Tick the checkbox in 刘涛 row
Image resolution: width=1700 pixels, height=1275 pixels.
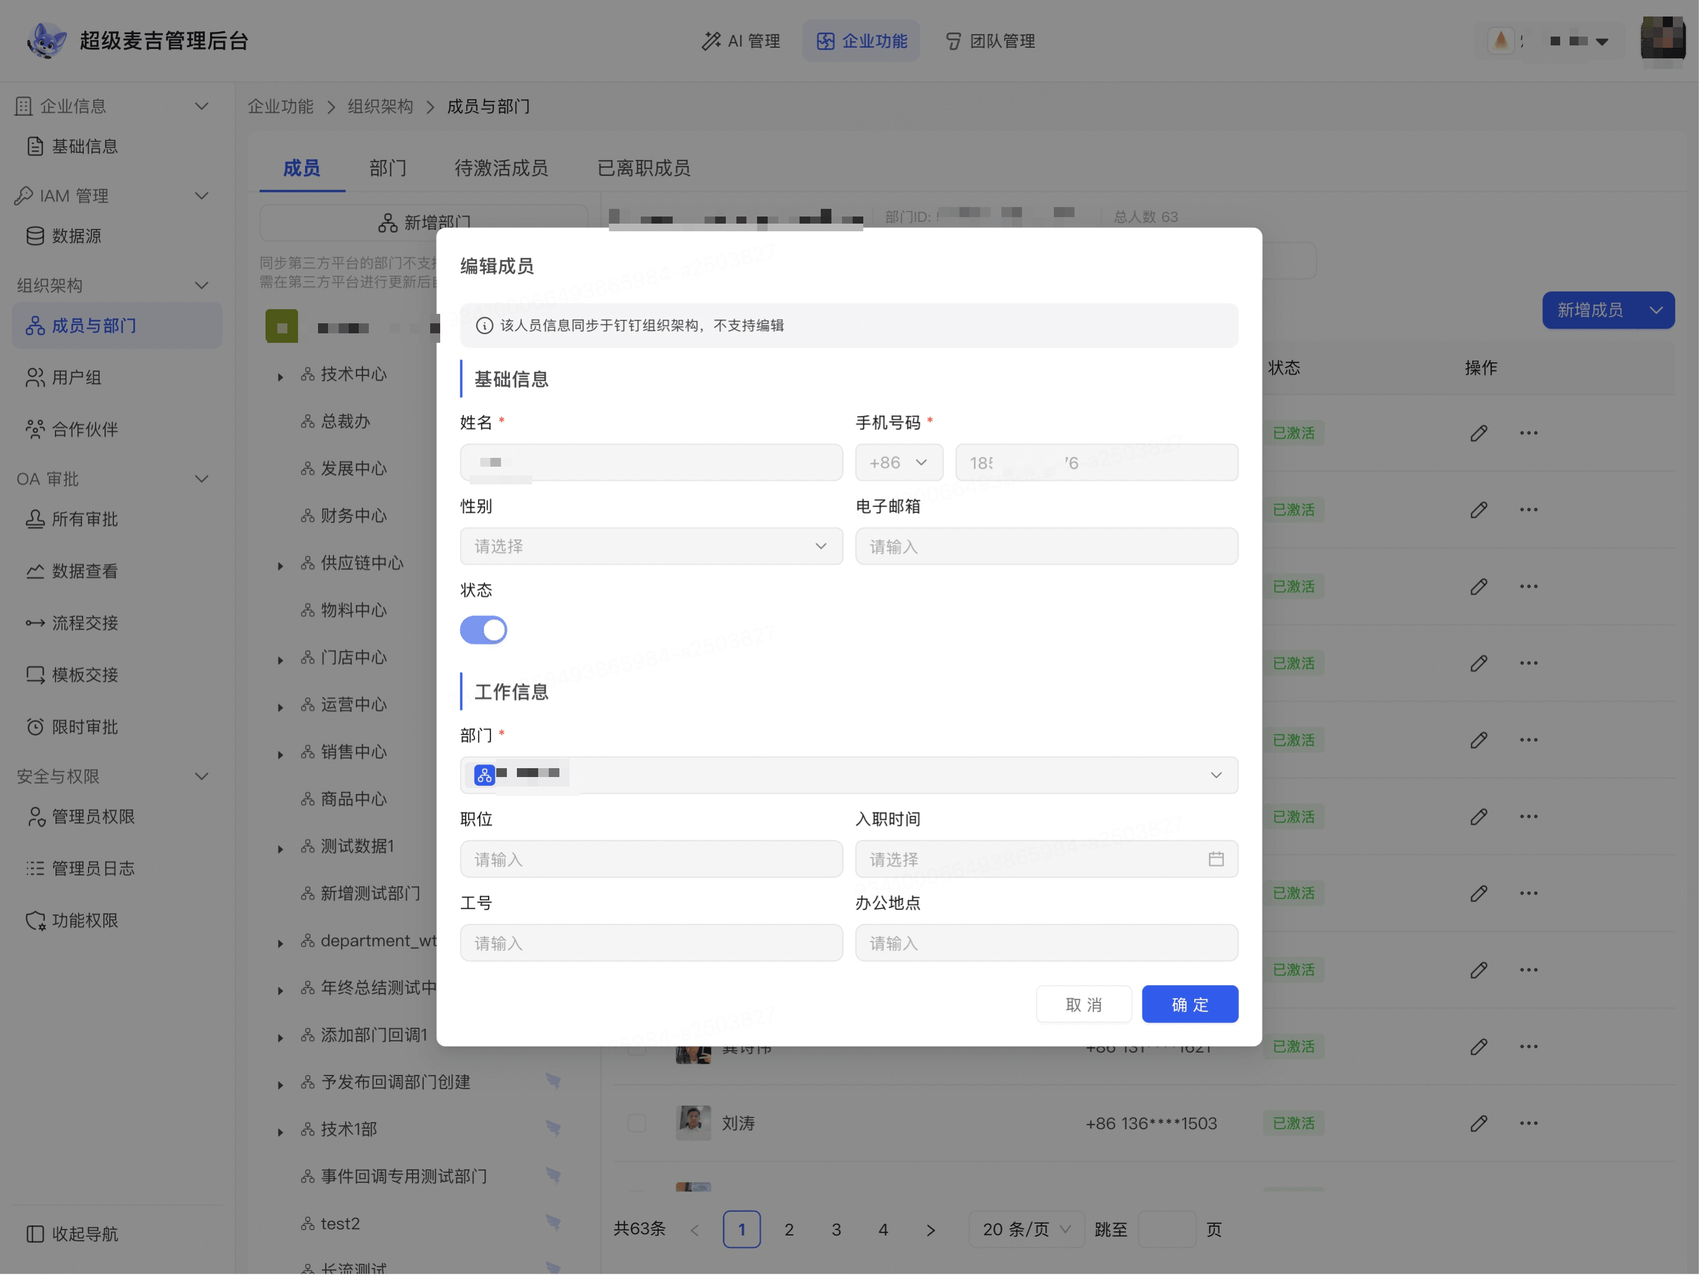tap(637, 1123)
